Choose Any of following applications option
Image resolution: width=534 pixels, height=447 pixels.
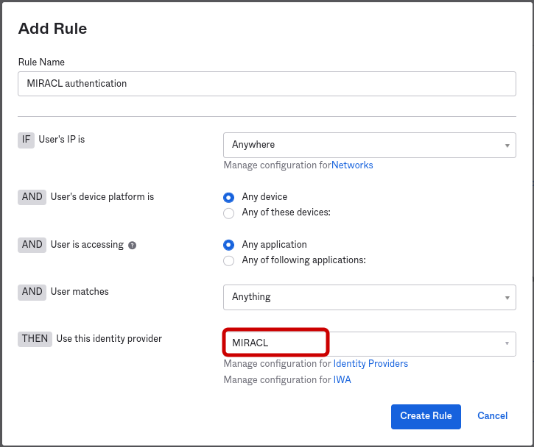point(228,261)
